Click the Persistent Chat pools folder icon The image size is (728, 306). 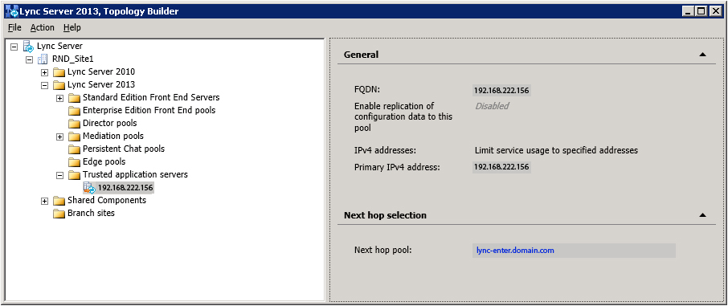click(x=74, y=149)
